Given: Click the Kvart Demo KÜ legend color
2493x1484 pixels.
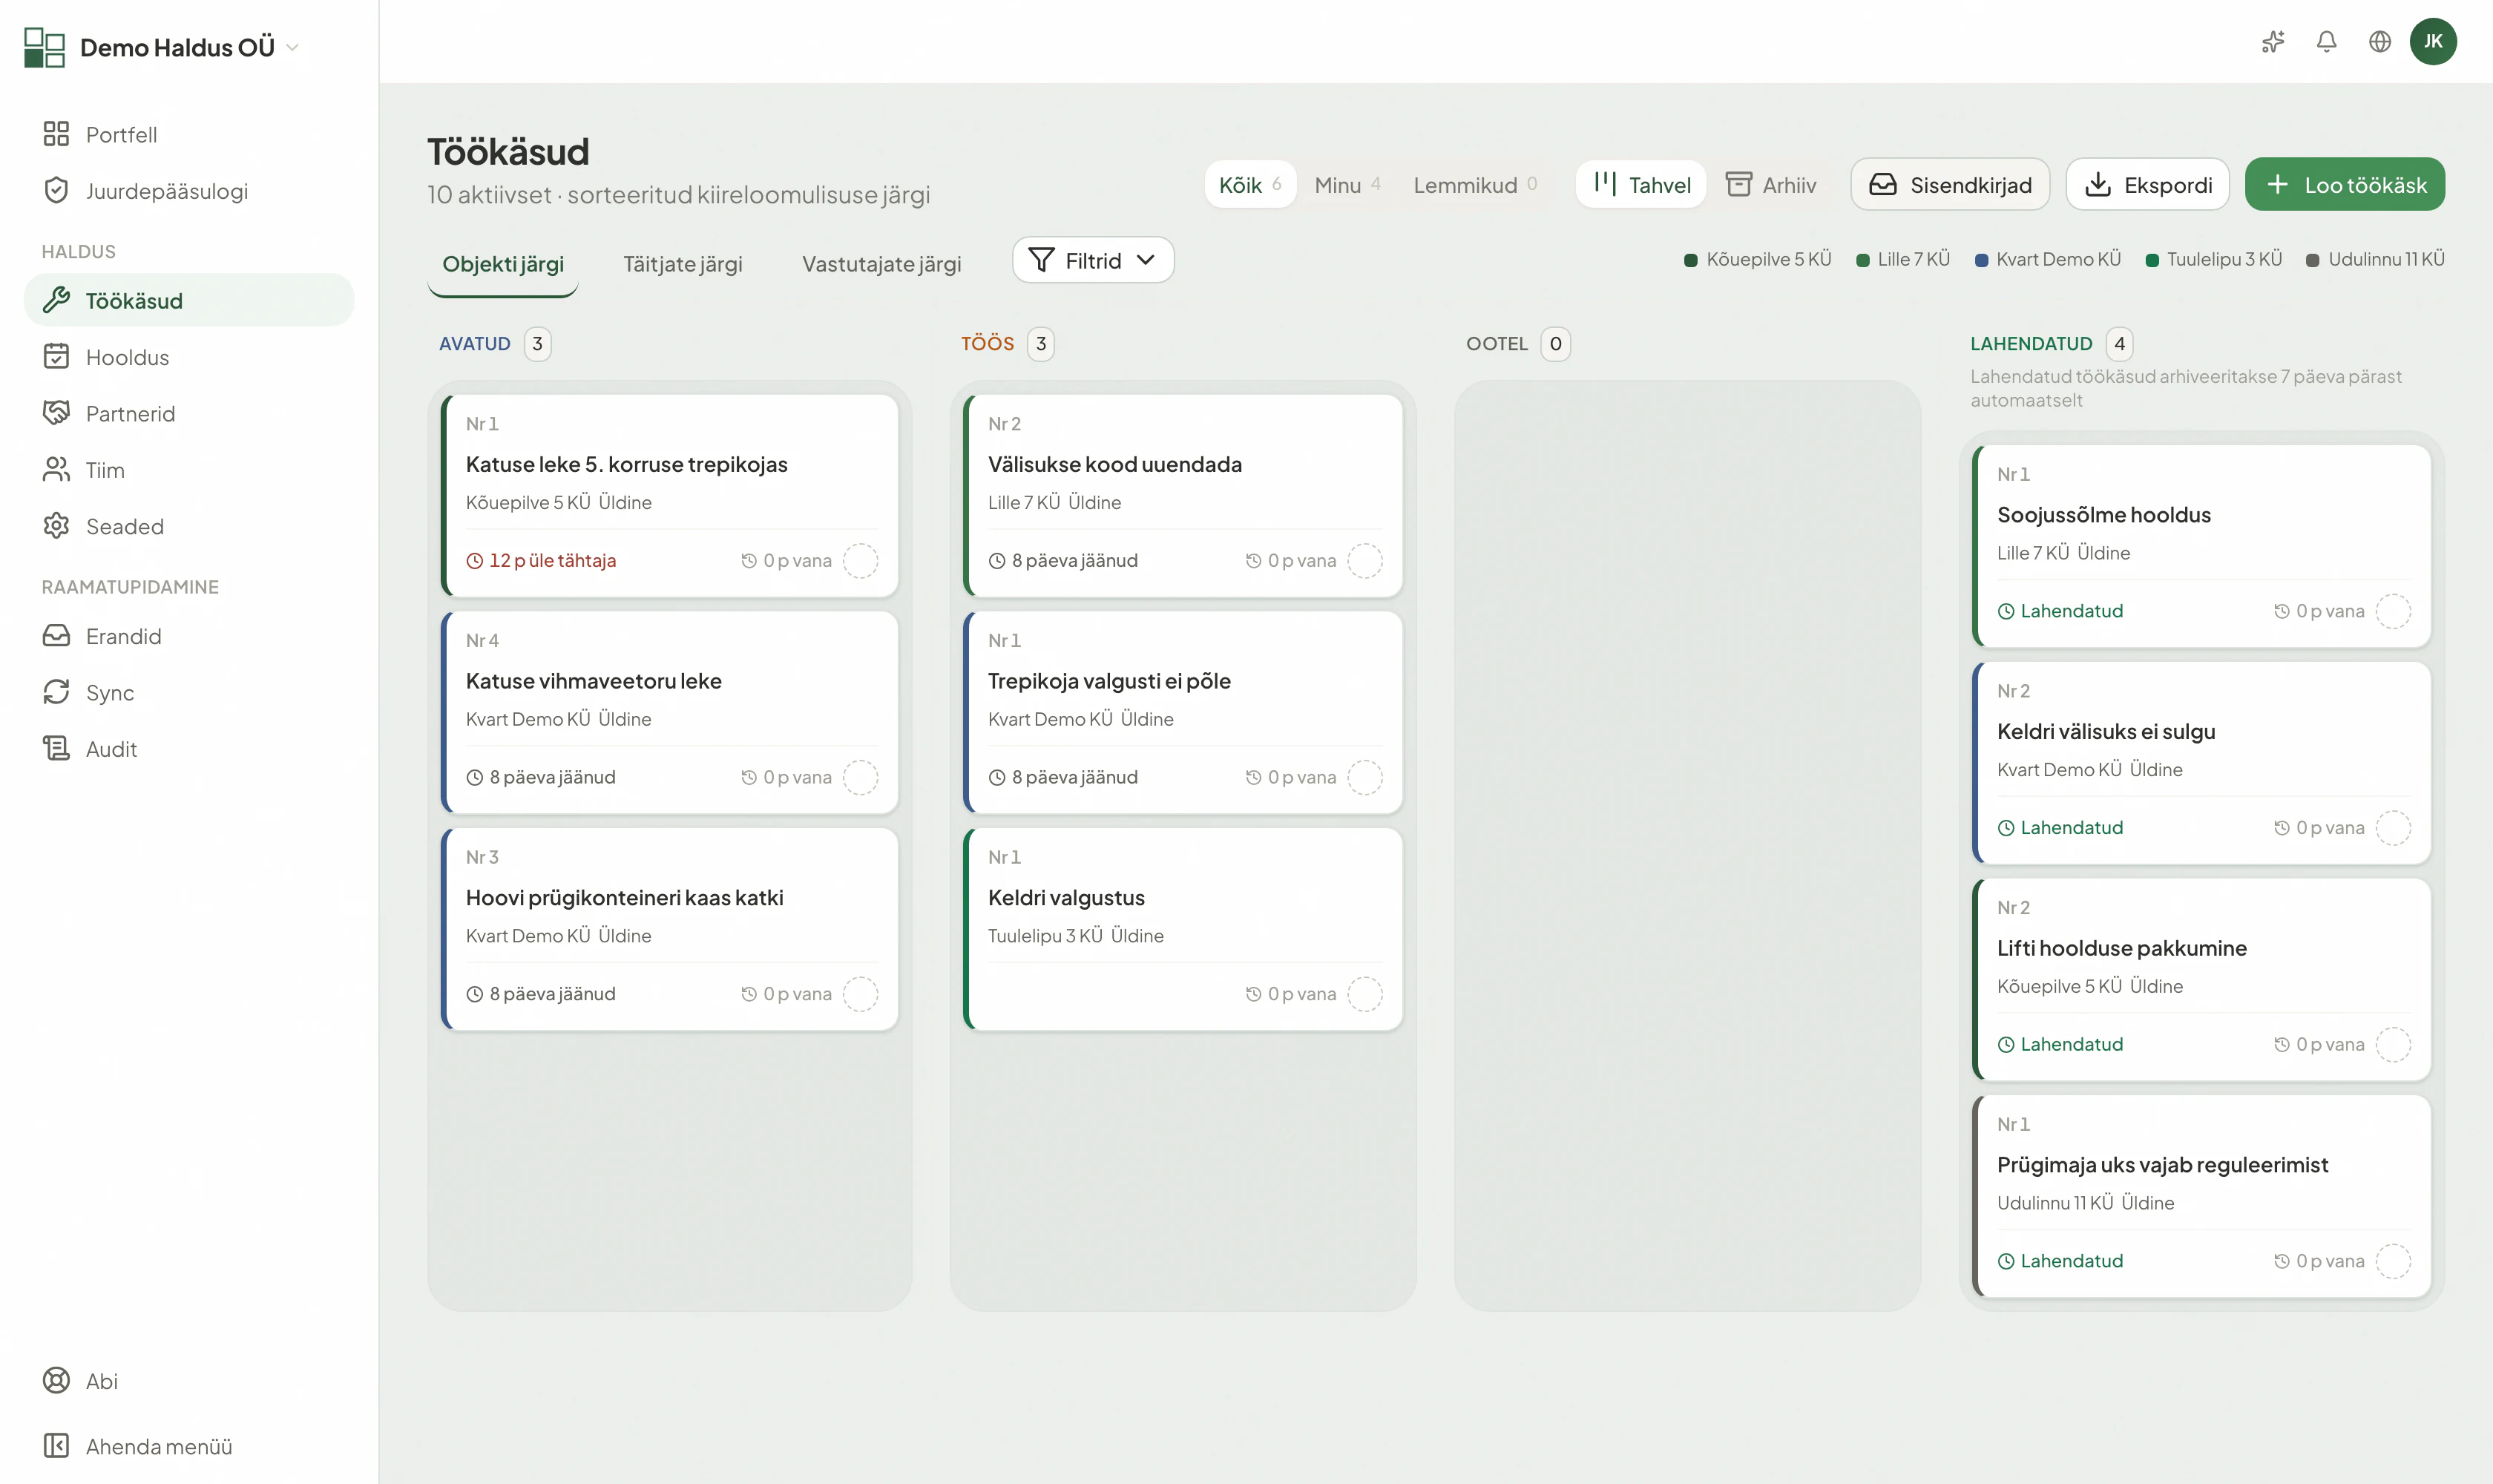Looking at the screenshot, I should 1981,260.
